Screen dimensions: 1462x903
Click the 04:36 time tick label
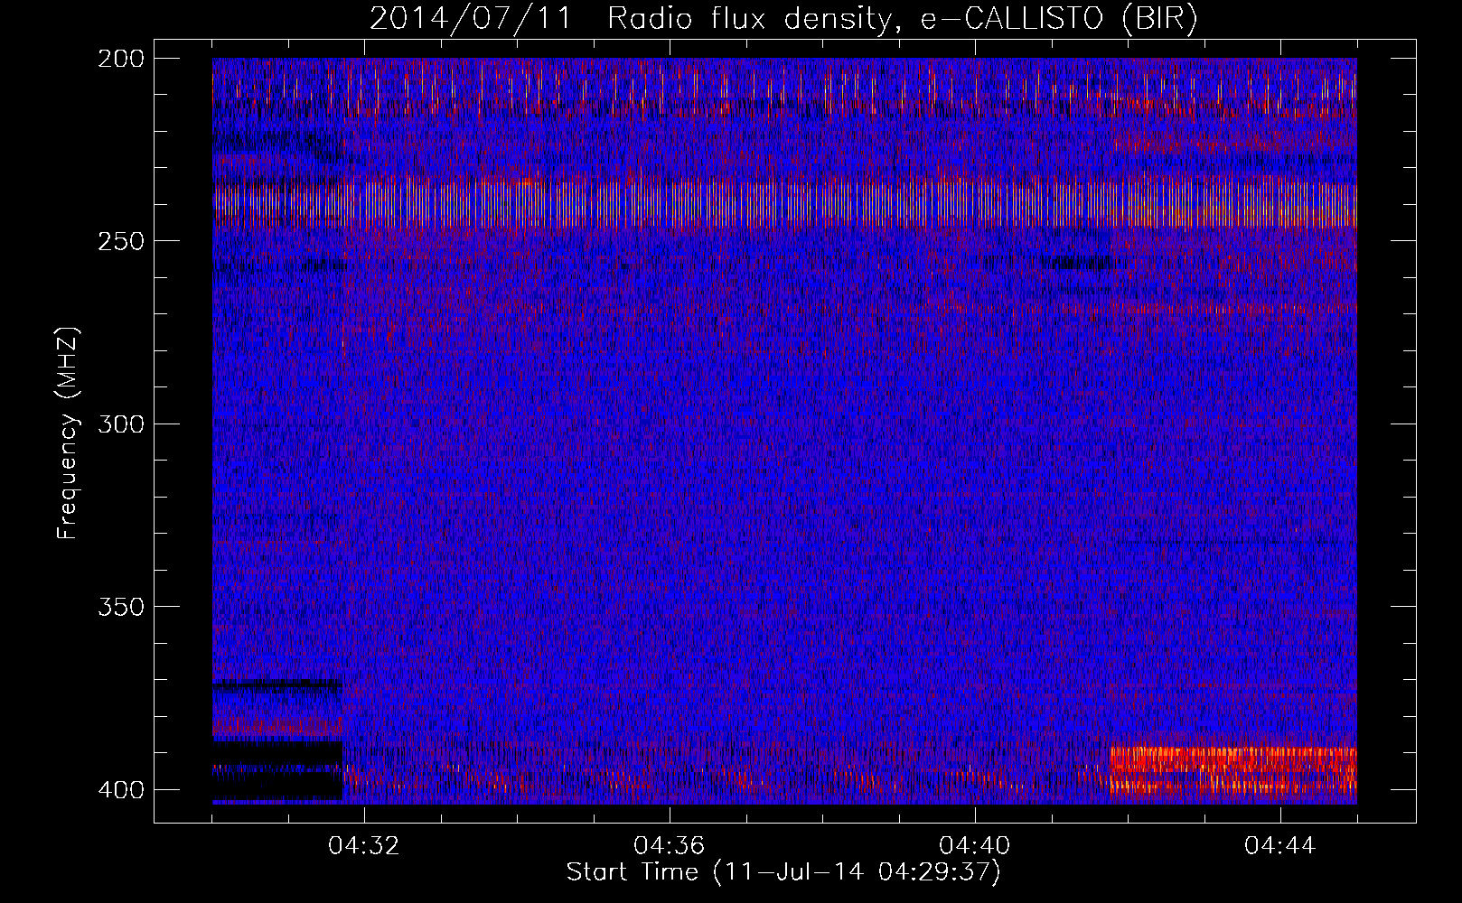[670, 846]
